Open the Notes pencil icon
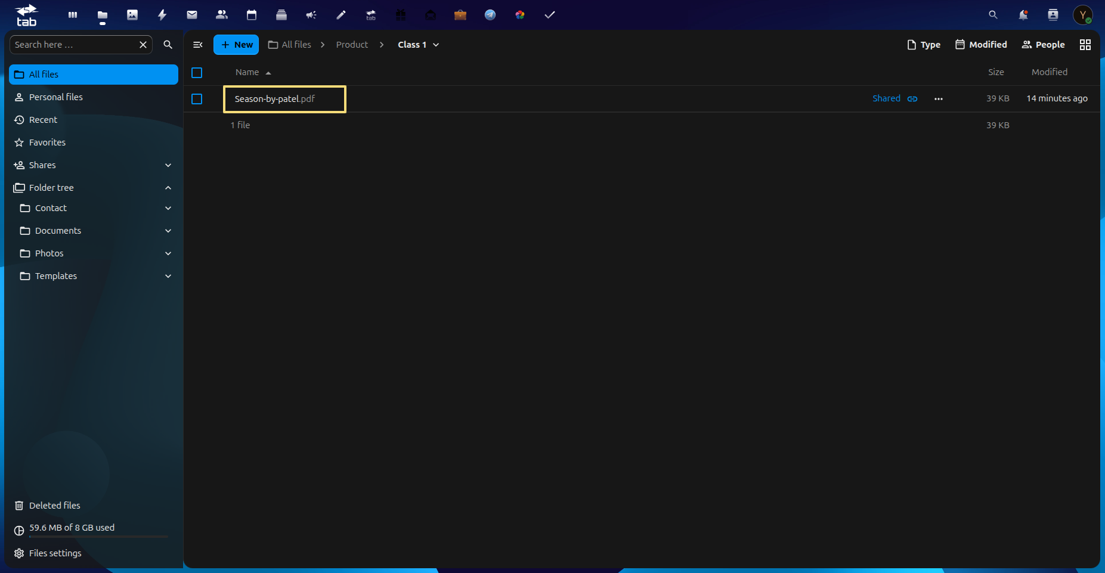The image size is (1105, 573). pos(341,15)
